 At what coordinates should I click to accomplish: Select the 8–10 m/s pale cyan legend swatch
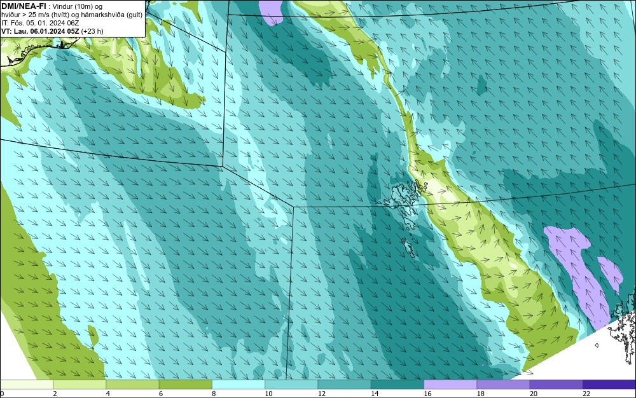238,384
